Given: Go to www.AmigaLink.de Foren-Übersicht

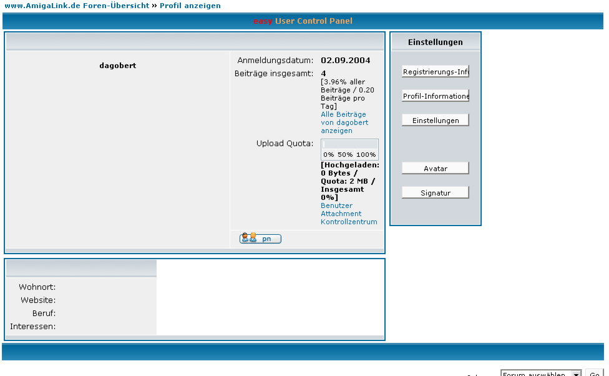Looking at the screenshot, I should pos(77,6).
